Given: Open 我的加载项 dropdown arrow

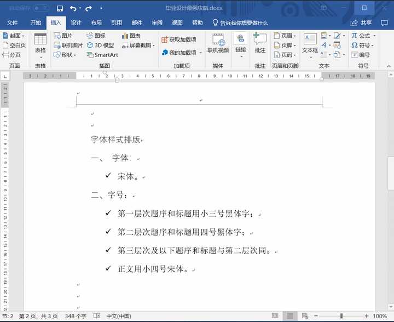Looking at the screenshot, I should coord(201,53).
